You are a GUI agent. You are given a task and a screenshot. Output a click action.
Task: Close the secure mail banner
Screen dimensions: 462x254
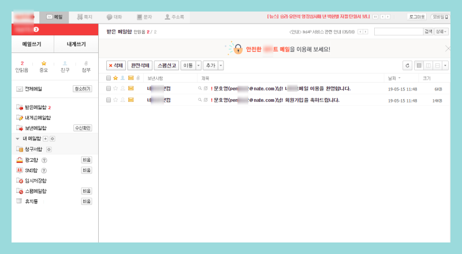448,48
